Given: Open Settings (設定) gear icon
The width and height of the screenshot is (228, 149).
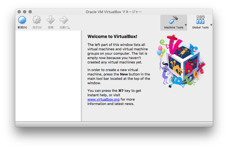Looking at the screenshot, I should [37, 20].
